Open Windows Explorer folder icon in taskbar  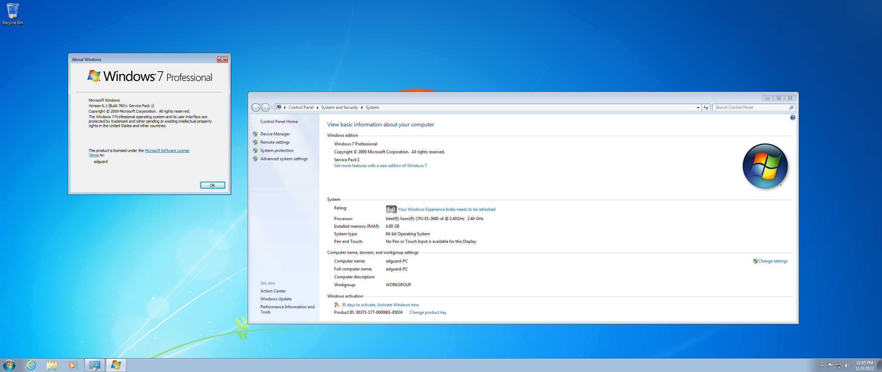tap(52, 365)
